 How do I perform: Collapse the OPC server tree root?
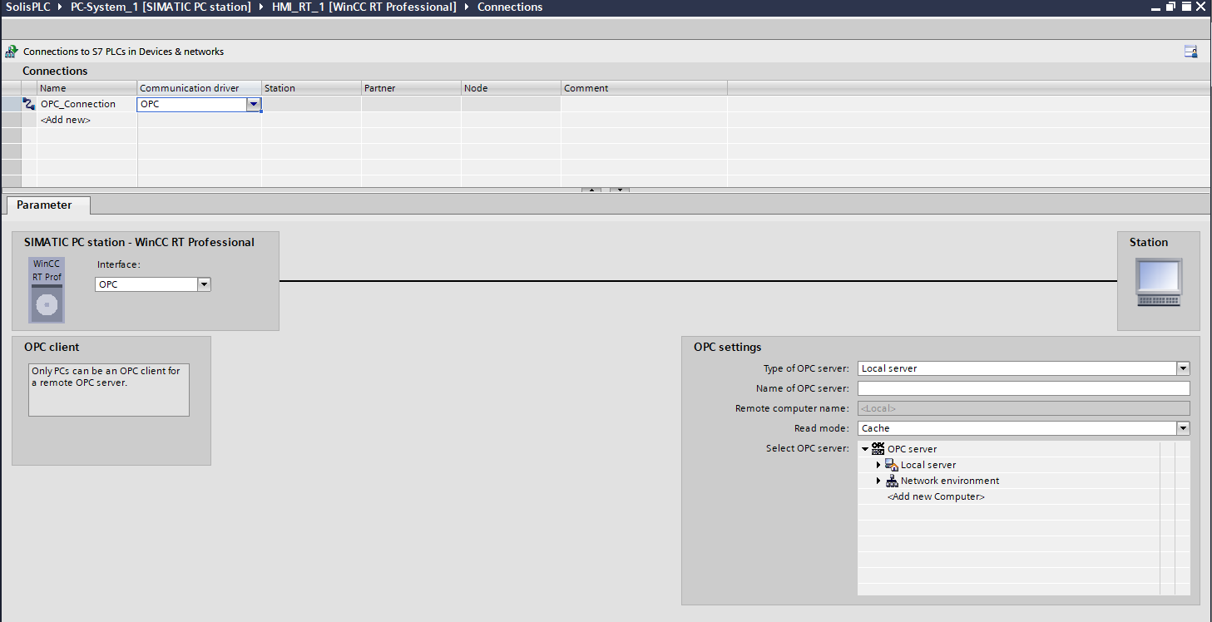(865, 449)
